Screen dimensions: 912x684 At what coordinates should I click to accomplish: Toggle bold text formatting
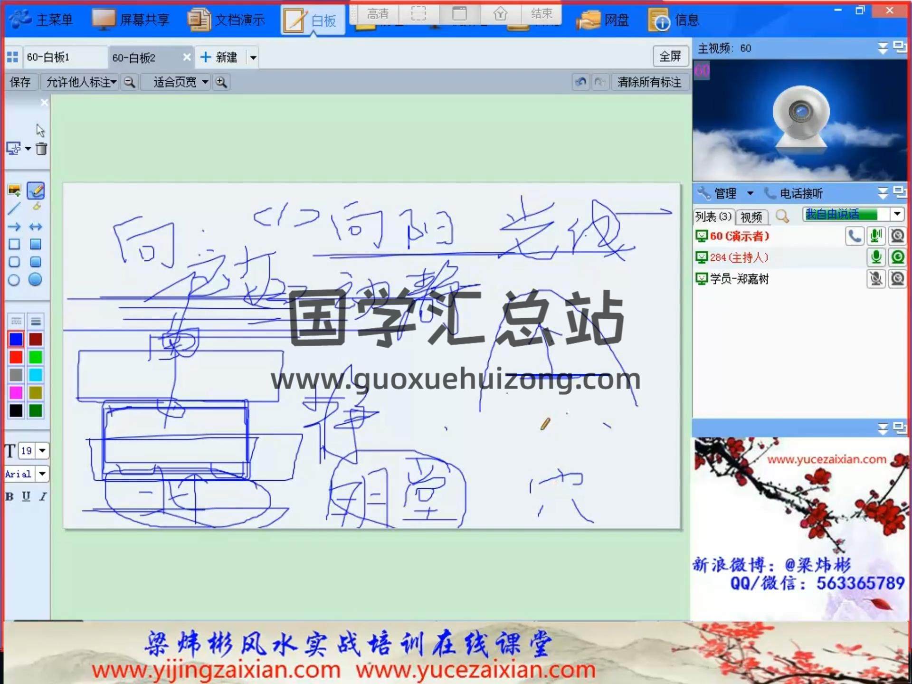9,496
